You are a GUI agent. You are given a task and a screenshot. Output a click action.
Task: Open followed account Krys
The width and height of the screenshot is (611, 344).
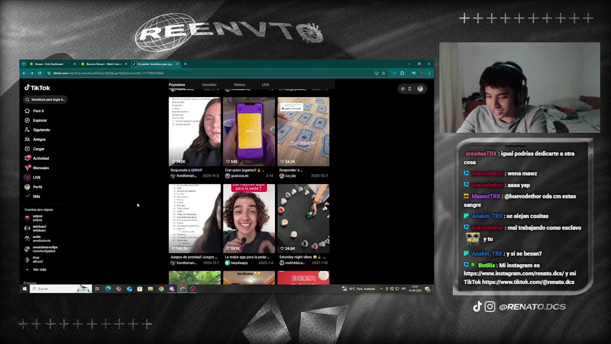[x=34, y=260]
